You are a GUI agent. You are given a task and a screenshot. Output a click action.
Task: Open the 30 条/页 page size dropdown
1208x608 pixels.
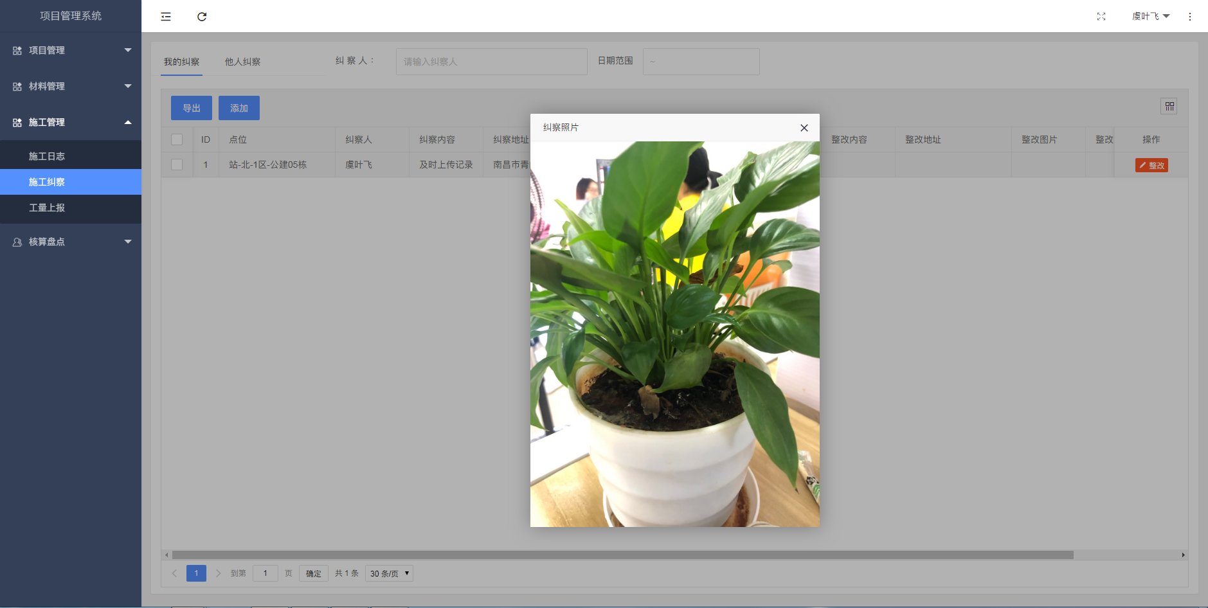(x=389, y=573)
